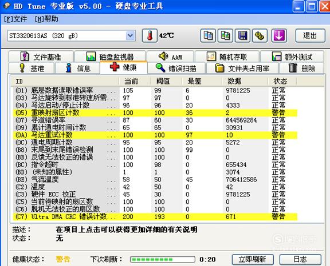This screenshot has height=266, width=330.
Task: Click the data value 30931
Action: pyautogui.click(x=234, y=127)
